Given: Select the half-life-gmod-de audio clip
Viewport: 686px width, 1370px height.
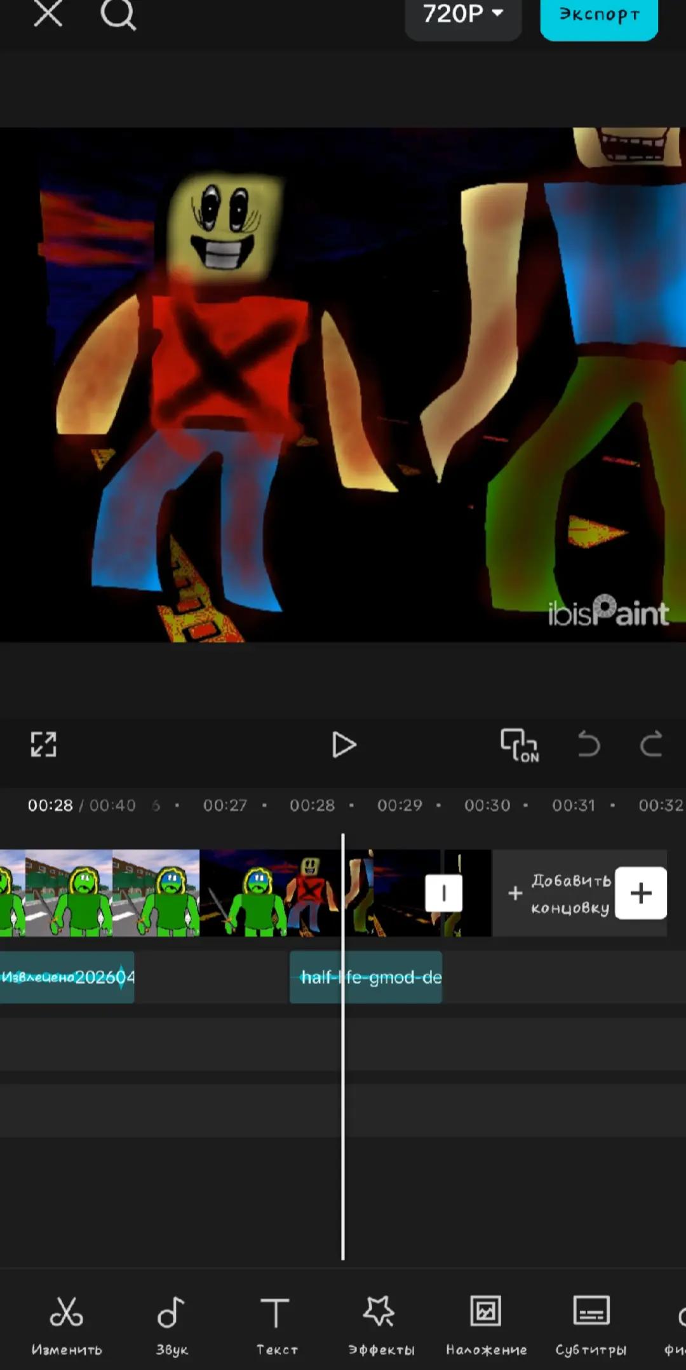Looking at the screenshot, I should pos(366,977).
